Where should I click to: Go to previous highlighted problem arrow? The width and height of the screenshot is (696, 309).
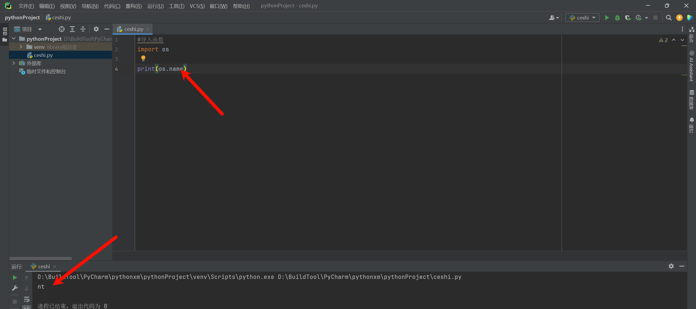point(674,40)
